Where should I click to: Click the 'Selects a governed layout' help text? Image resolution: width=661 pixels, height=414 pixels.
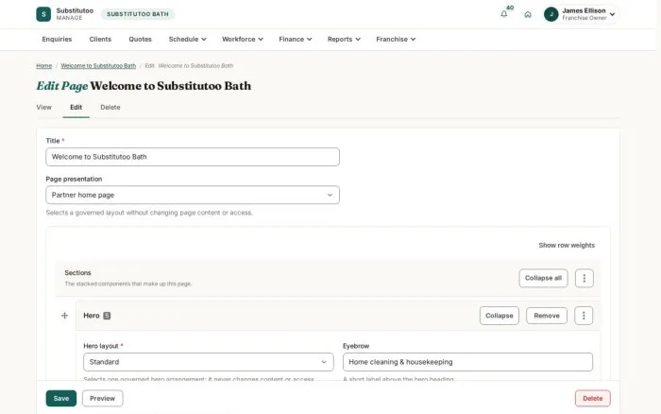(x=149, y=213)
